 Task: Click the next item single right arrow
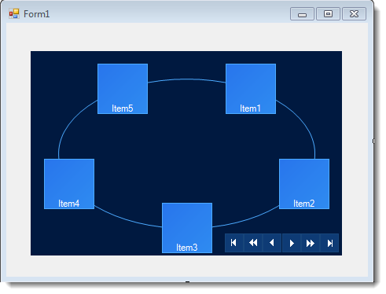pyautogui.click(x=292, y=243)
